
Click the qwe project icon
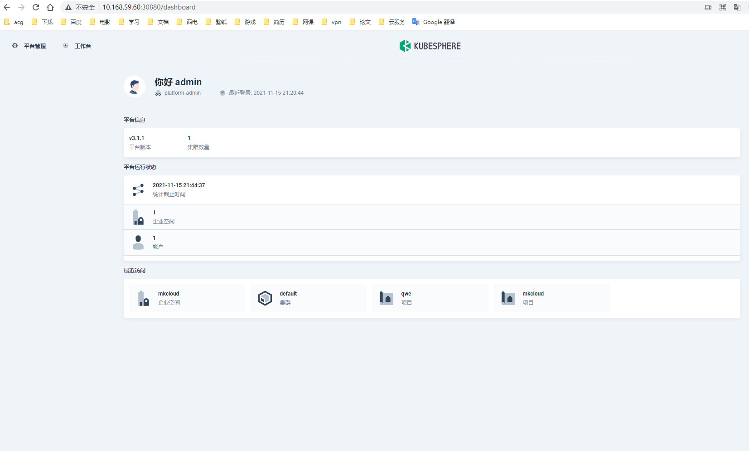click(387, 298)
